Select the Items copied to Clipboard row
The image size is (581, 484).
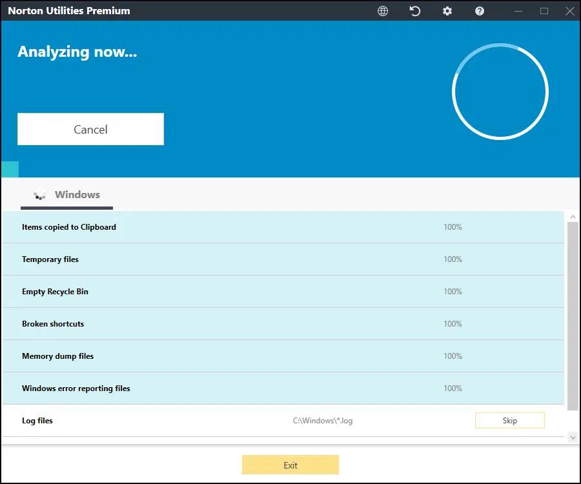point(283,227)
